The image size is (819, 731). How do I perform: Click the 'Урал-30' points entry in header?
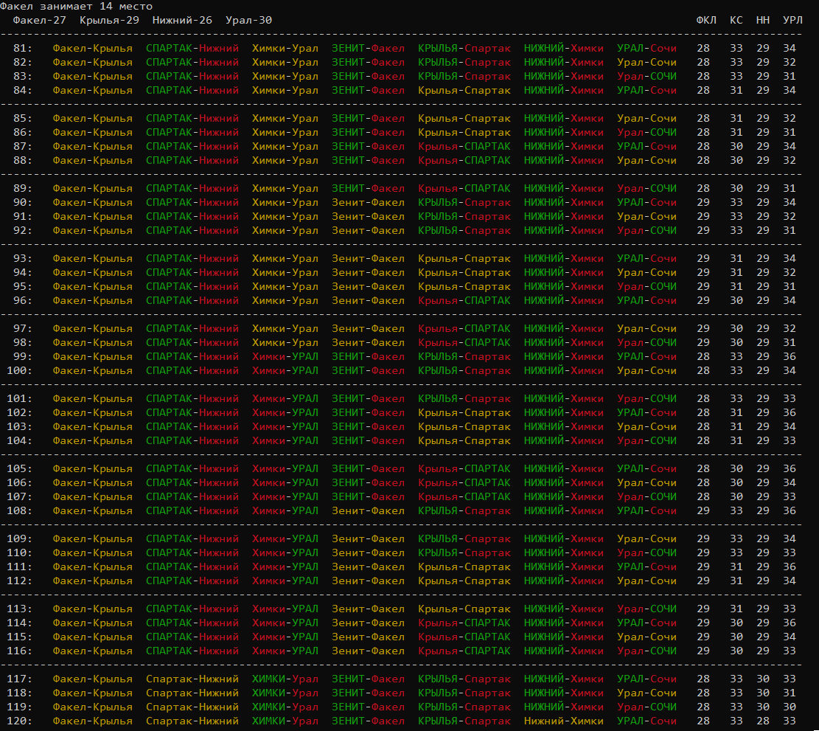(248, 21)
